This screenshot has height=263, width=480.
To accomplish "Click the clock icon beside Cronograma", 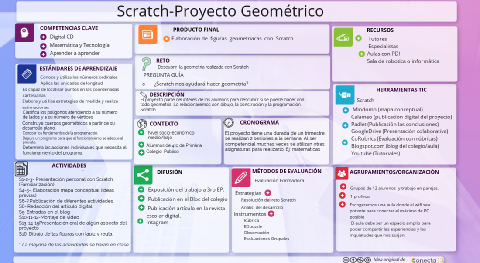I will coord(229,123).
